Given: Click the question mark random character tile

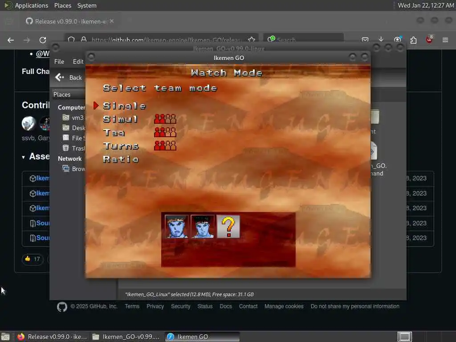Looking at the screenshot, I should 228,227.
